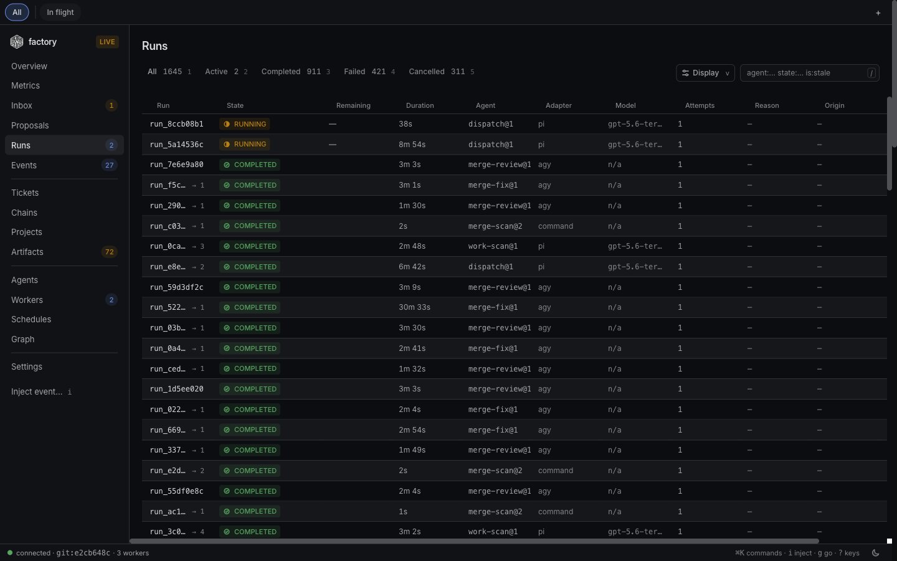This screenshot has width=897, height=561.
Task: Click the ? keys hint in status bar
Action: pos(849,553)
